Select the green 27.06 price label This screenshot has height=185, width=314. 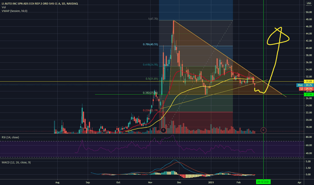[308, 94]
